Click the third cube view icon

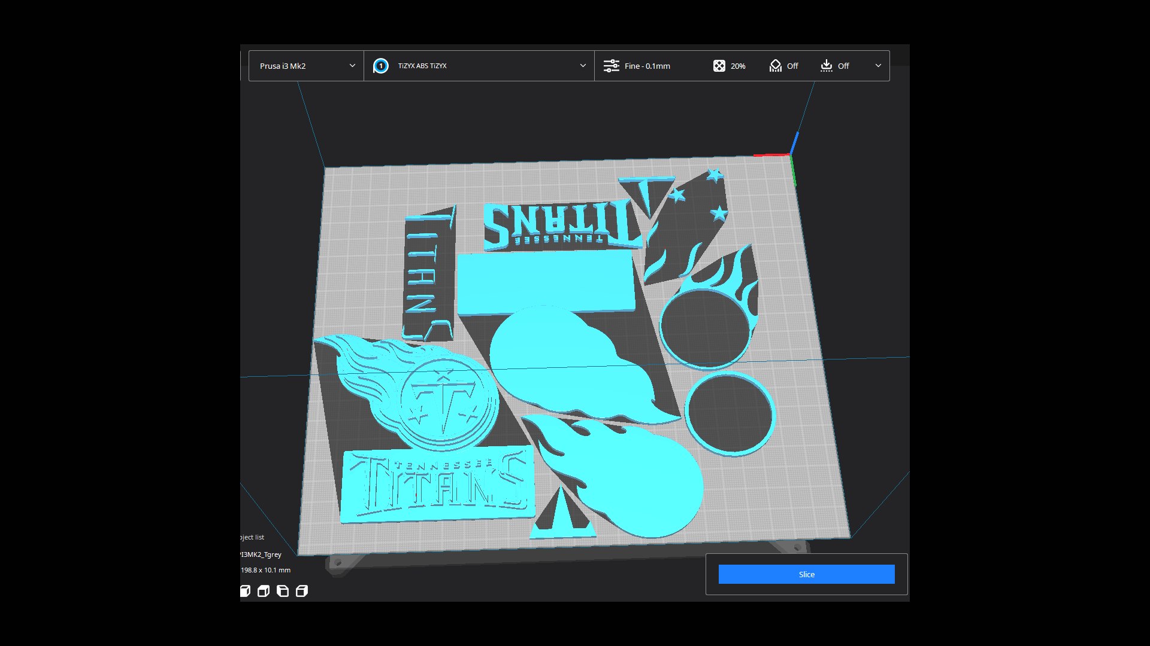pyautogui.click(x=283, y=591)
